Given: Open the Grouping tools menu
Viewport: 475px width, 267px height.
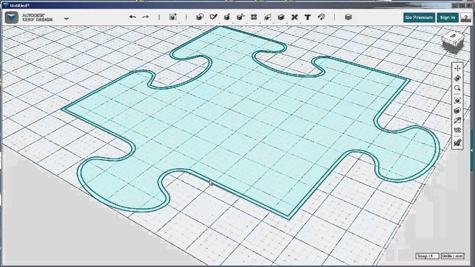Looking at the screenshot, I should [268, 17].
